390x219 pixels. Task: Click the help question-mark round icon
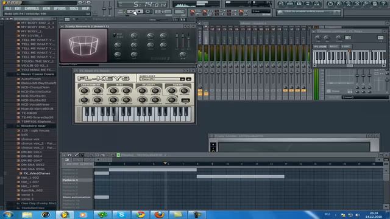(x=384, y=4)
